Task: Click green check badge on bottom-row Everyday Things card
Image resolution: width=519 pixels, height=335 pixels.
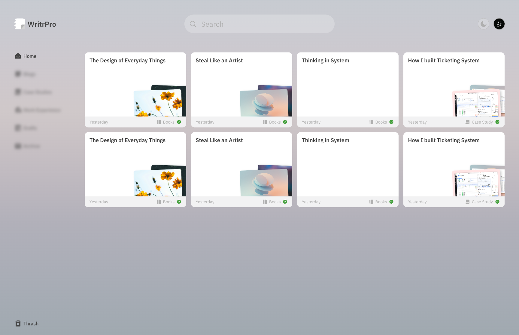Action: click(x=179, y=202)
